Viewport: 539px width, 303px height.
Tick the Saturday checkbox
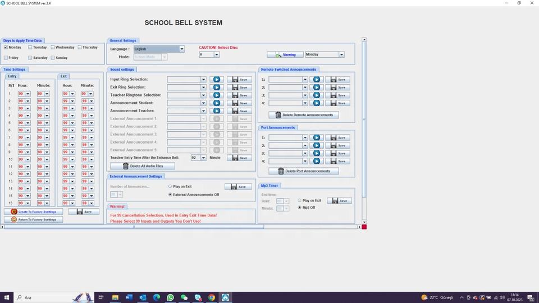pyautogui.click(x=30, y=58)
